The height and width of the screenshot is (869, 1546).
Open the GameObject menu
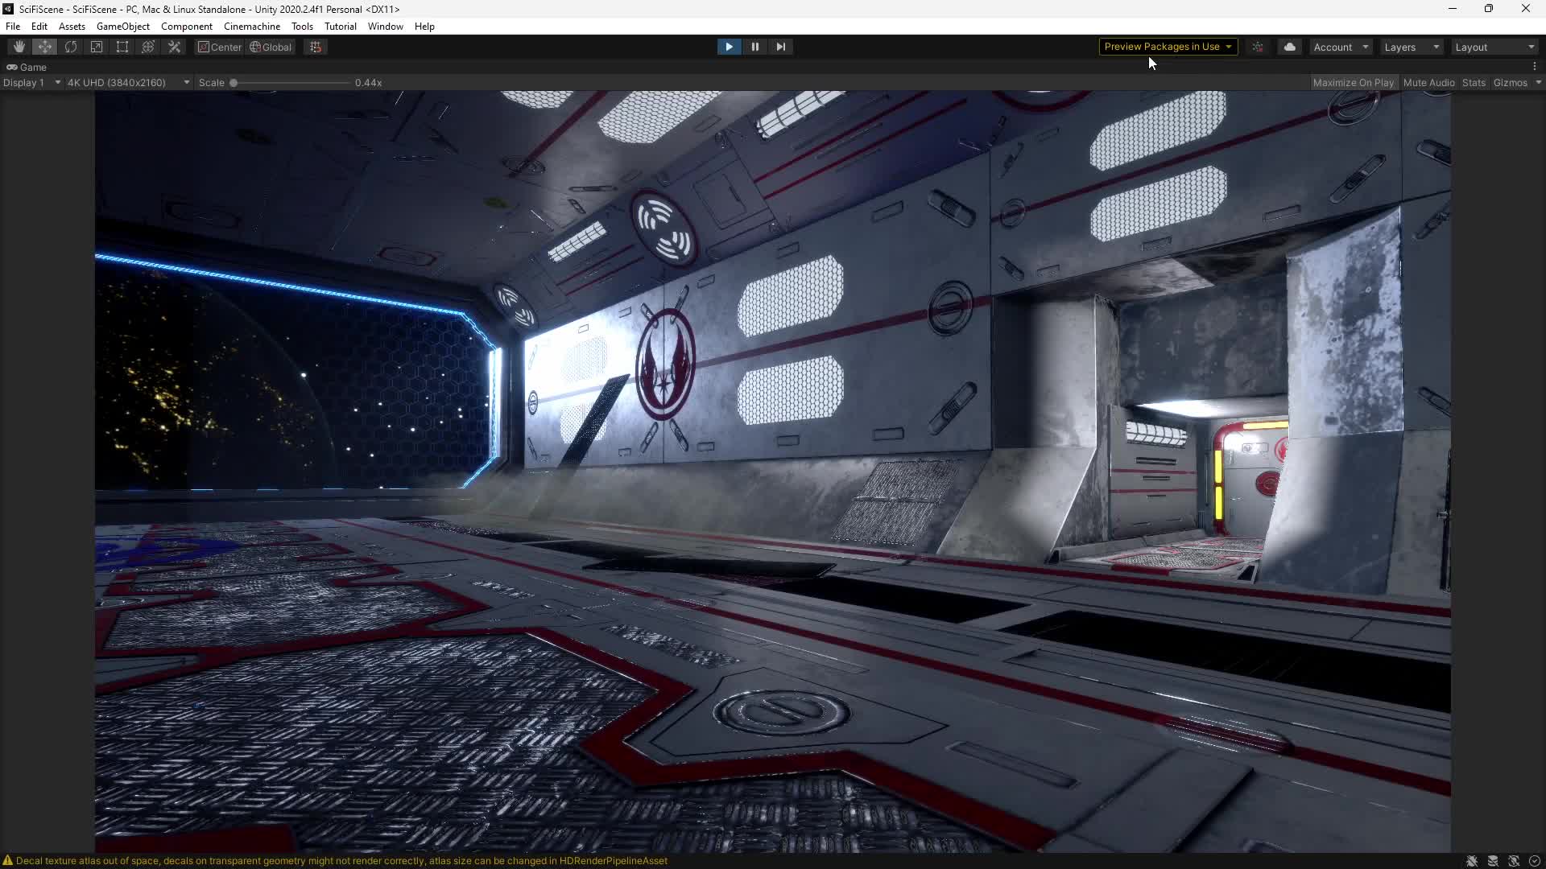tap(123, 27)
